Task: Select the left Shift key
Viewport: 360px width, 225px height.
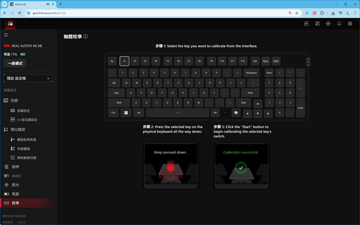Action: (x=119, y=102)
